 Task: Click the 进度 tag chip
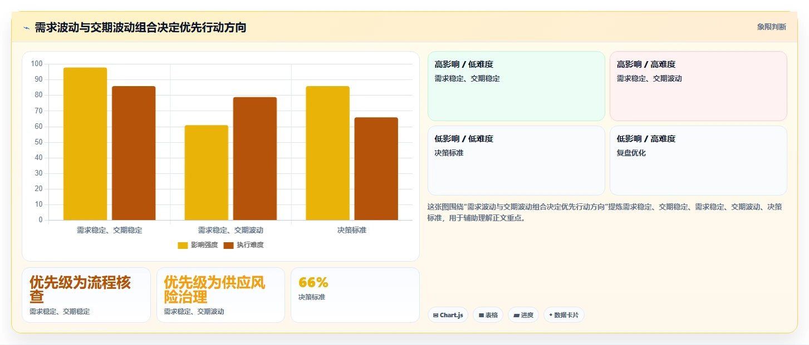tap(523, 315)
